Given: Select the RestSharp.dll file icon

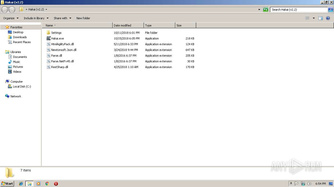Looking at the screenshot, I should pos(48,67).
